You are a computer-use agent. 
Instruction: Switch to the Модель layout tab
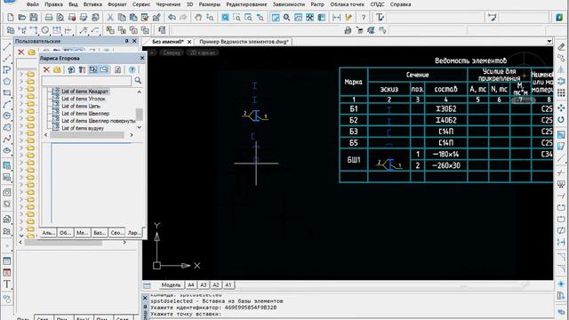tap(171, 284)
